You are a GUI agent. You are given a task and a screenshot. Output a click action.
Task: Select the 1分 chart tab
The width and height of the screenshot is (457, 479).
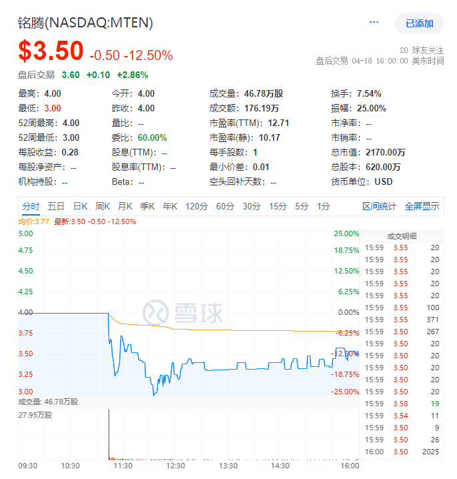[323, 207]
